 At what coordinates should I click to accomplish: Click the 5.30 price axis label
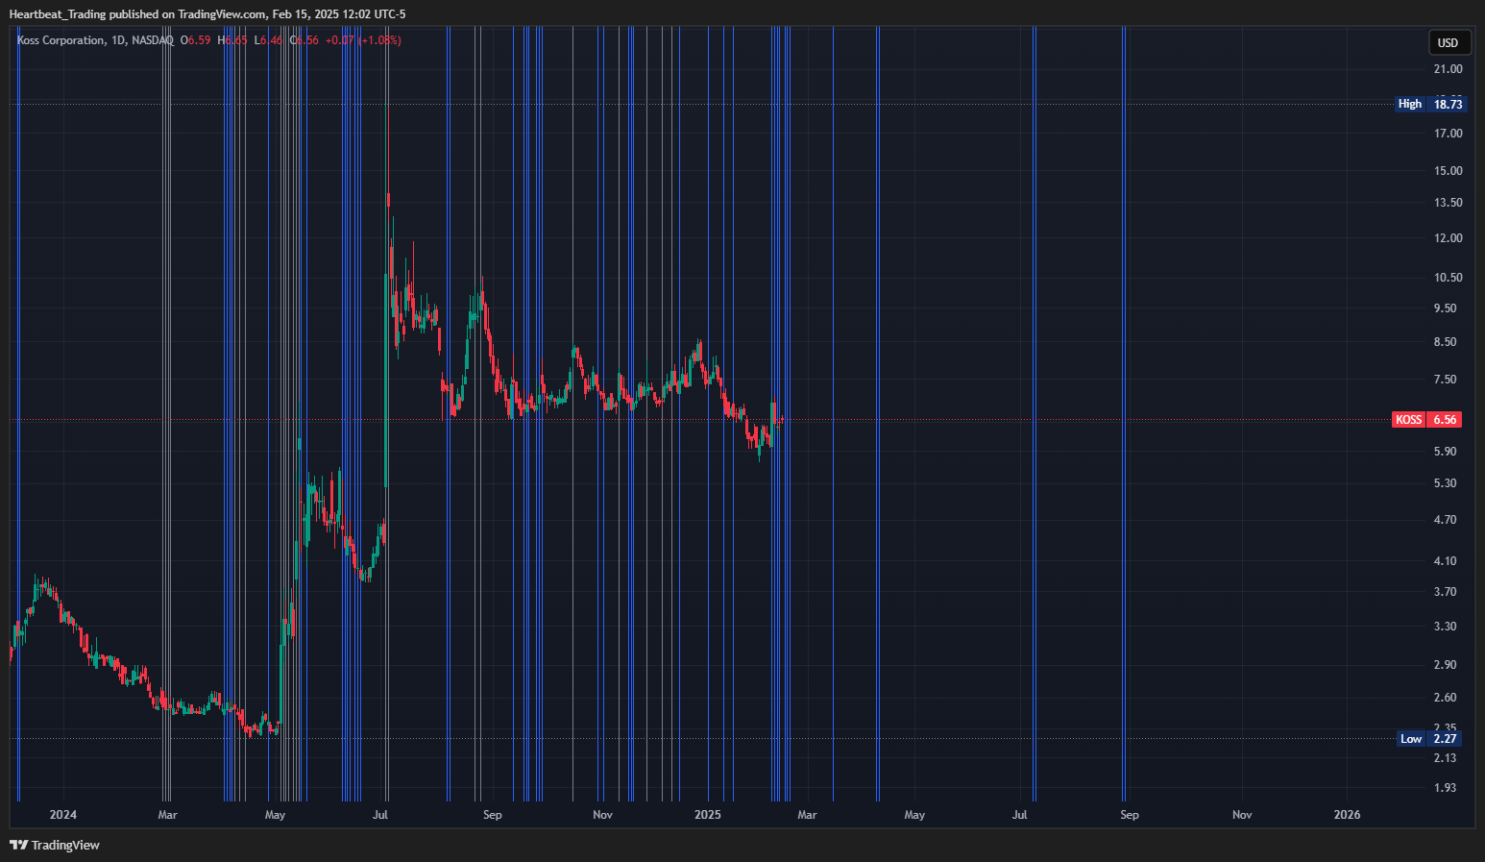(1445, 483)
